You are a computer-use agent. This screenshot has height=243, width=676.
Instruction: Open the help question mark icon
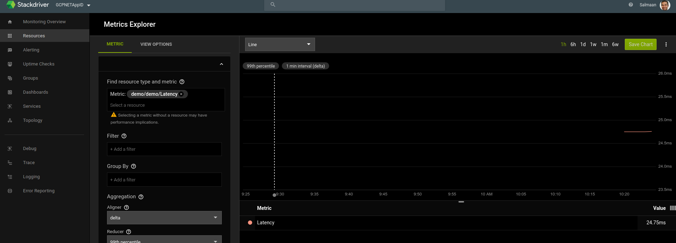click(x=631, y=5)
